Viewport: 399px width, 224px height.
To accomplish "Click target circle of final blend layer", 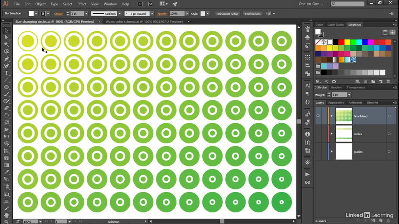I will click(x=389, y=116).
